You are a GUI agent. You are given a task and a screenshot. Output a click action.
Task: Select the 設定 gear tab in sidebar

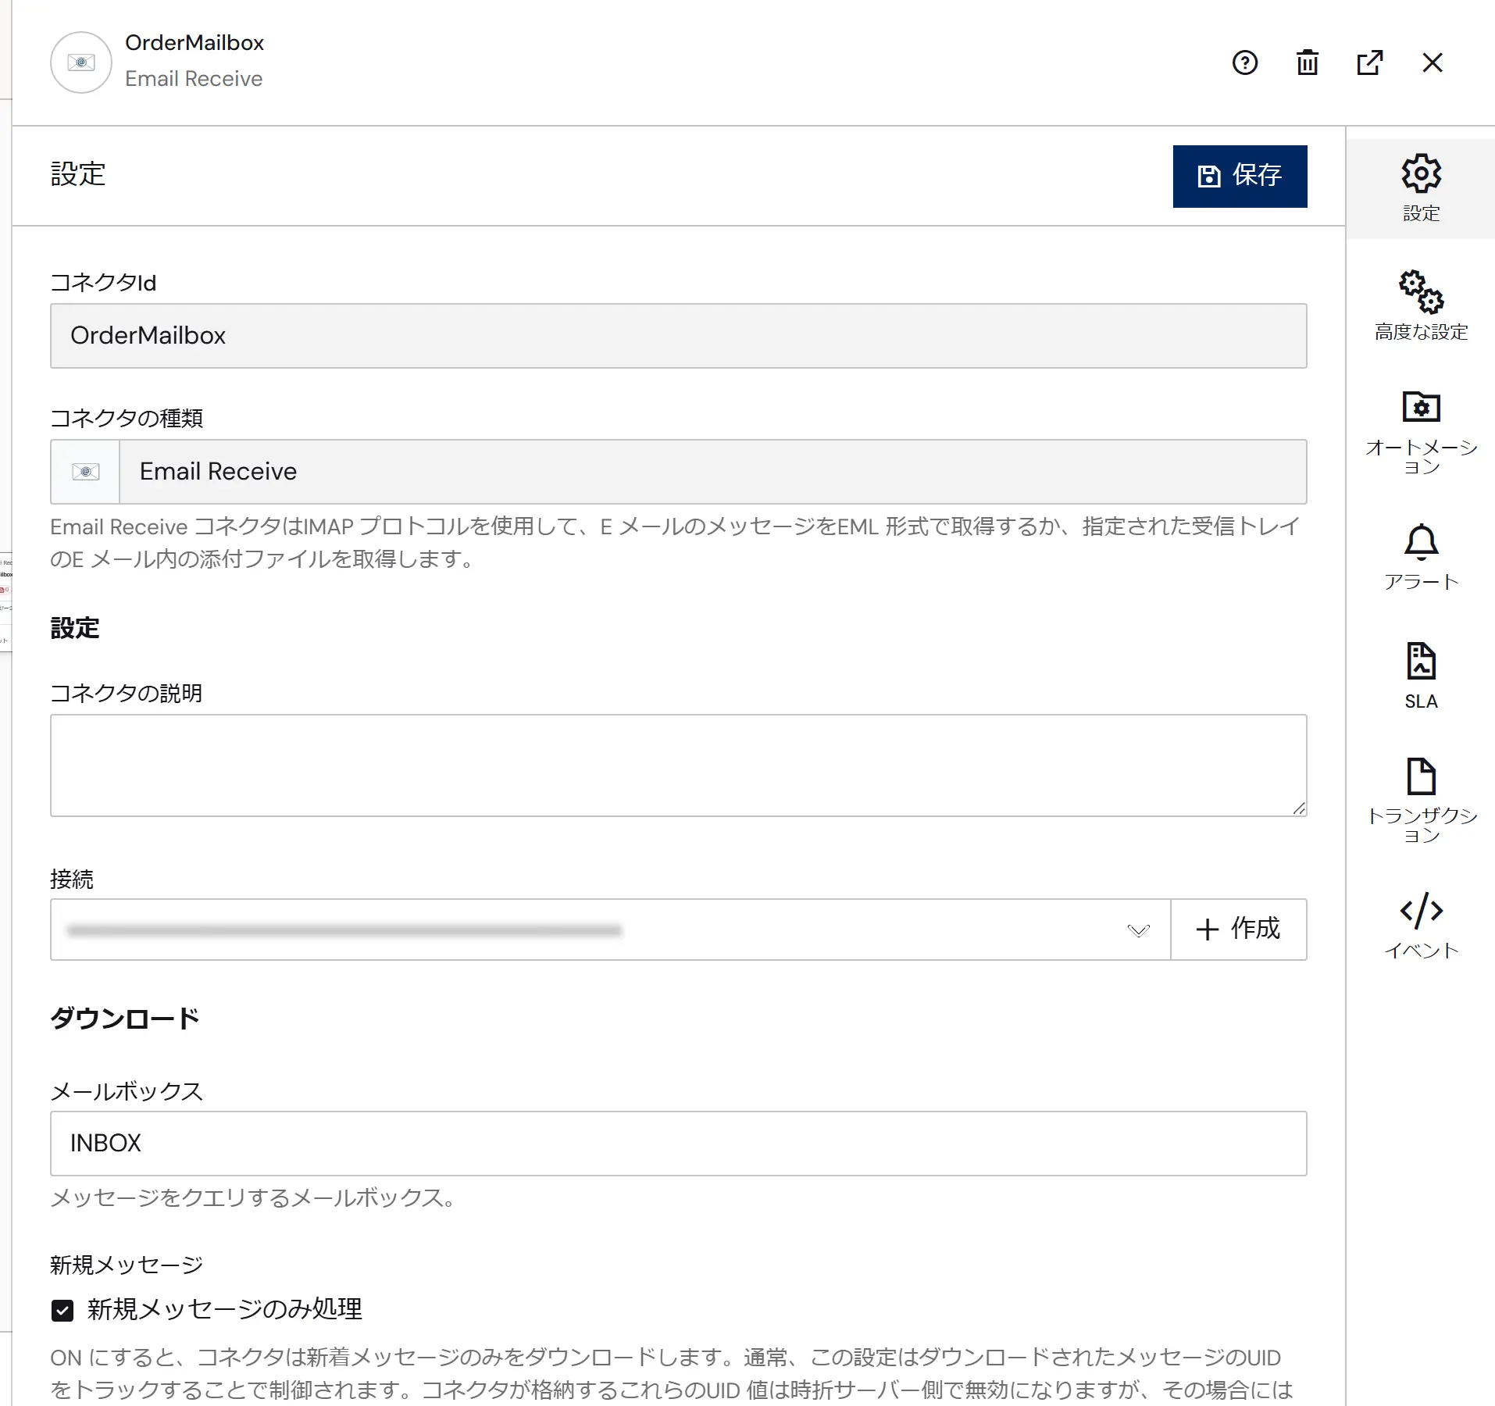(1421, 188)
